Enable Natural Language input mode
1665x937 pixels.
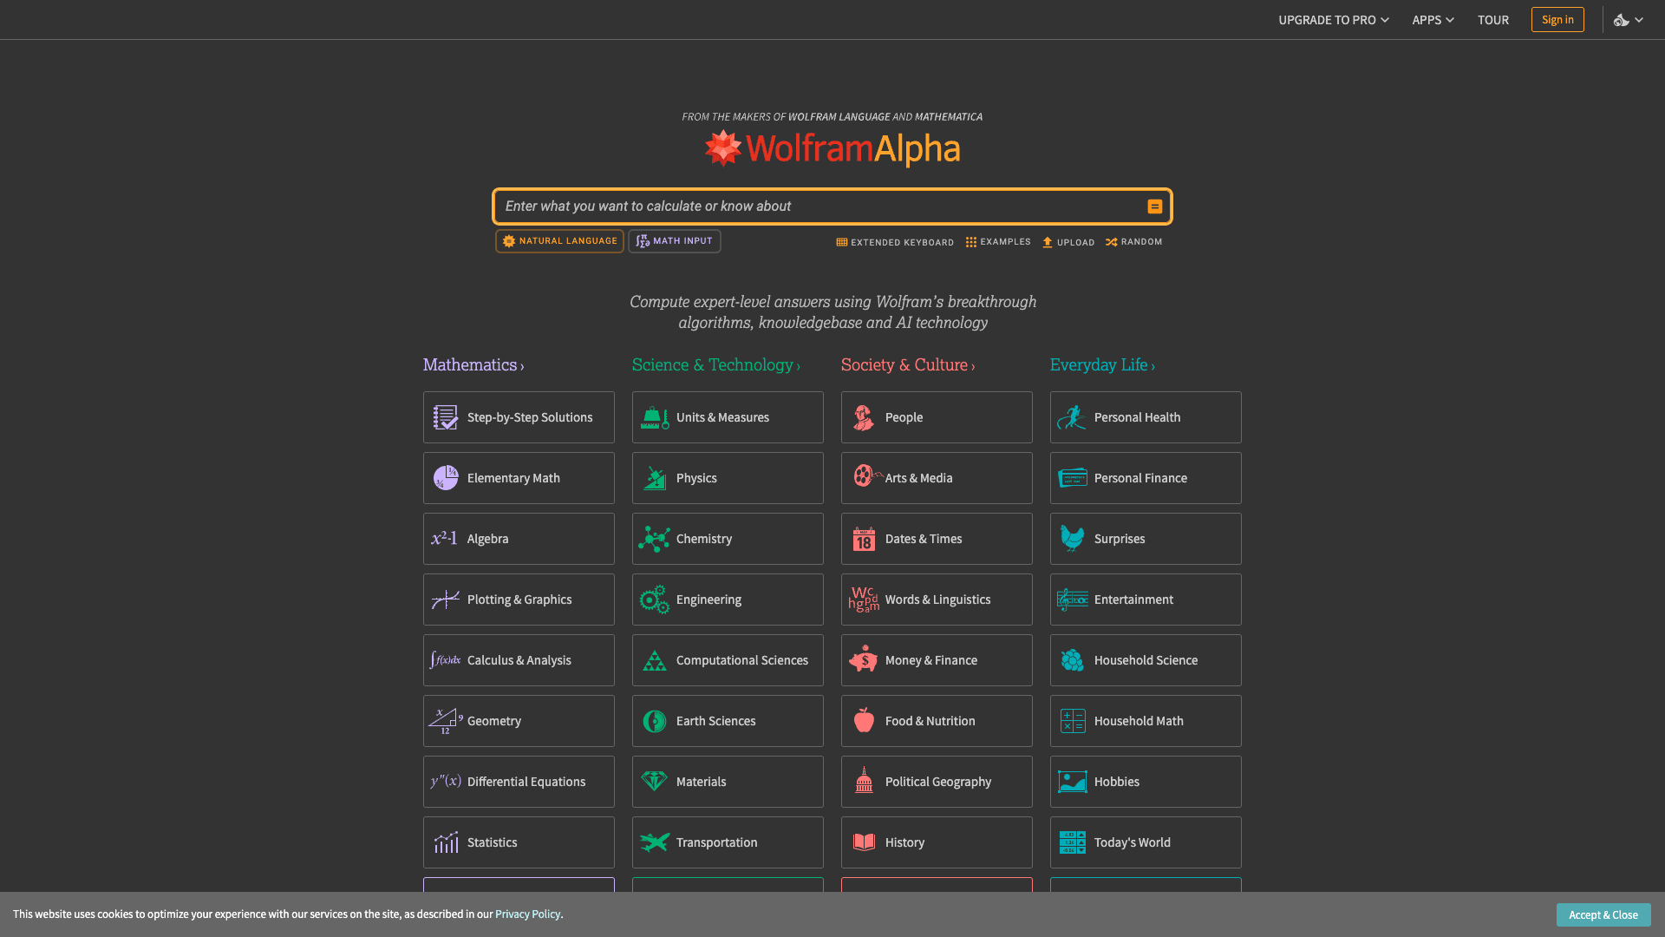[558, 241]
